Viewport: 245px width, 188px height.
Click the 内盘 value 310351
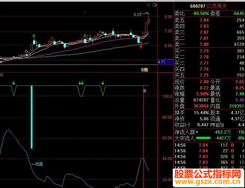236,106
